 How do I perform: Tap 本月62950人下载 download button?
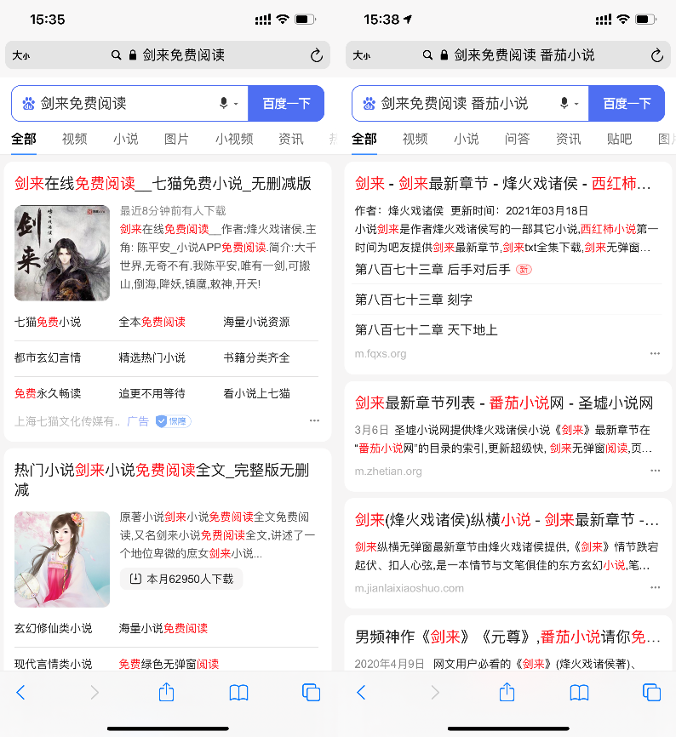click(181, 579)
